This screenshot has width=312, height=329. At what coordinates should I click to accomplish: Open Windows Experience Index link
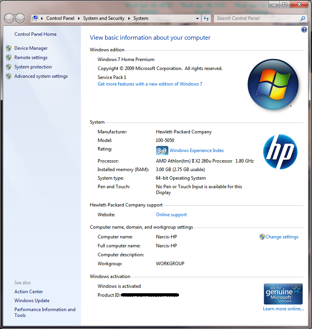coord(197,150)
